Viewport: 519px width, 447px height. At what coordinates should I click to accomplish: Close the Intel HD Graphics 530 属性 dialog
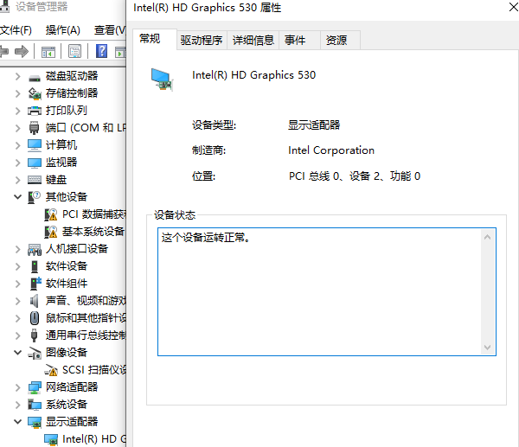coord(513,7)
